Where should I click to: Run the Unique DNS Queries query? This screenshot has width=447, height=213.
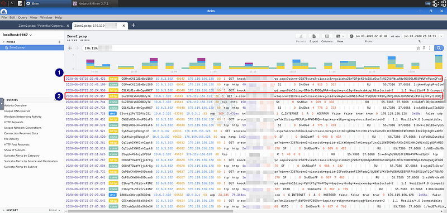pyautogui.click(x=17, y=111)
